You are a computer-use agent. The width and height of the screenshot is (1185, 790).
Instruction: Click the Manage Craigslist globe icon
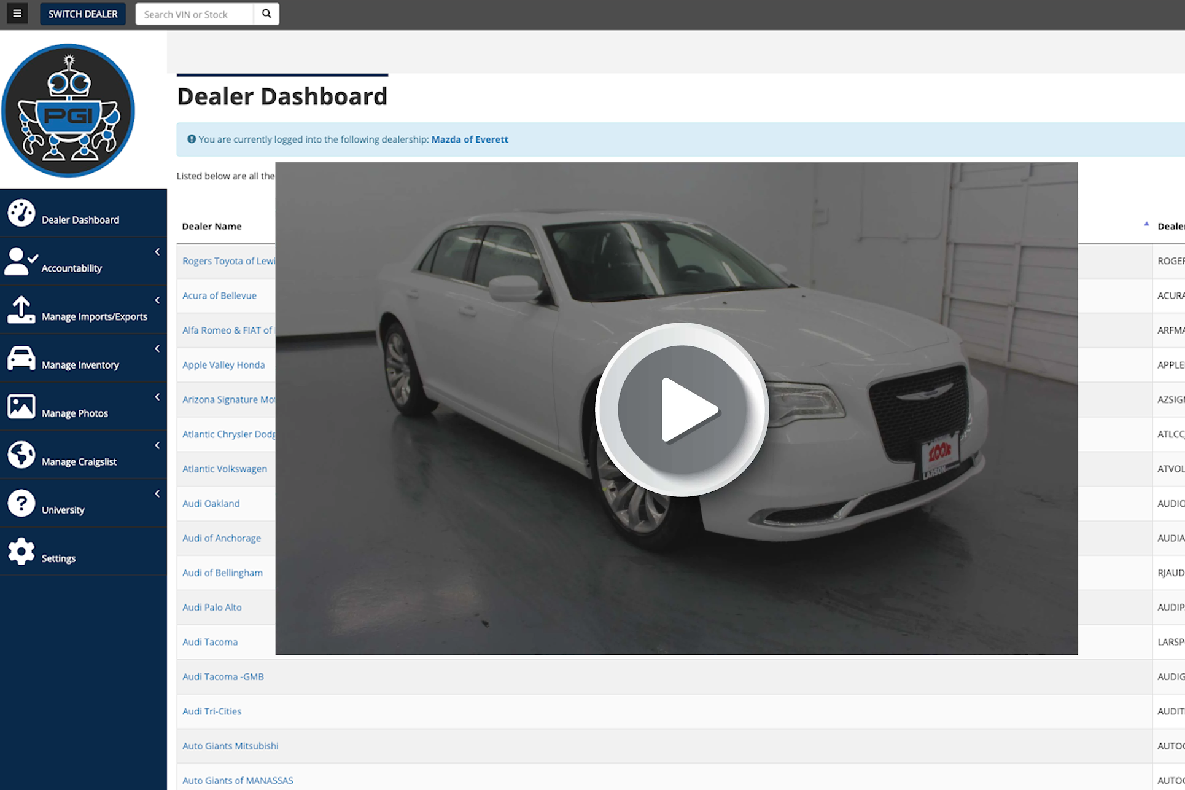(x=21, y=455)
